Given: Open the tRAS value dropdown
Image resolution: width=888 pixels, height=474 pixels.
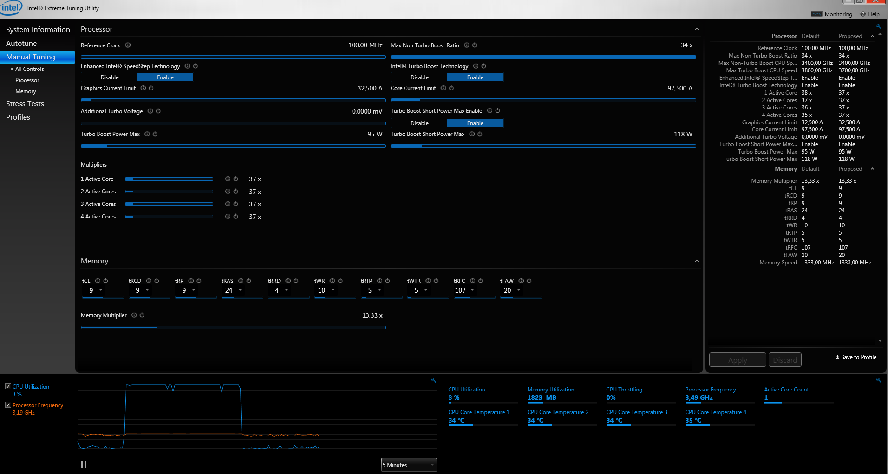Looking at the screenshot, I should click(x=240, y=290).
